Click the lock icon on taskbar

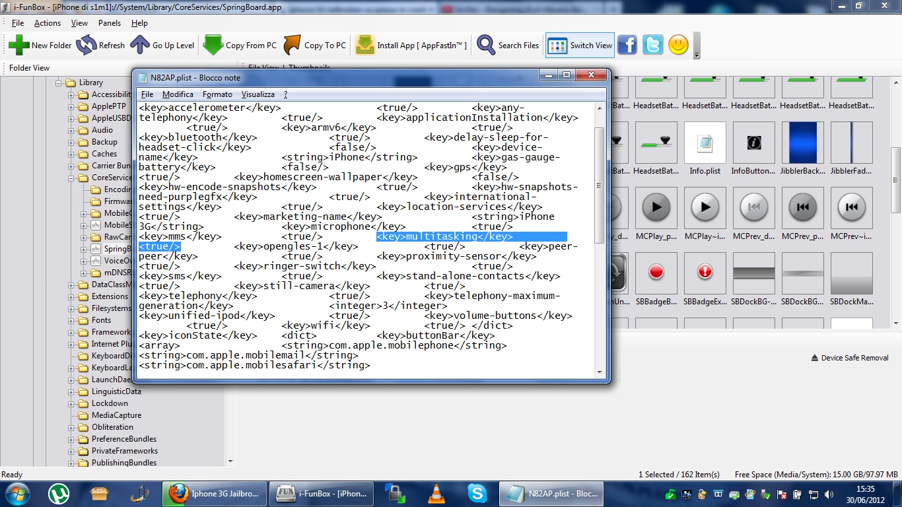coord(396,493)
